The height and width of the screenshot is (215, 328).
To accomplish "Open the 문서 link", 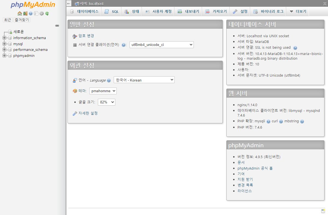I will pyautogui.click(x=241, y=162).
